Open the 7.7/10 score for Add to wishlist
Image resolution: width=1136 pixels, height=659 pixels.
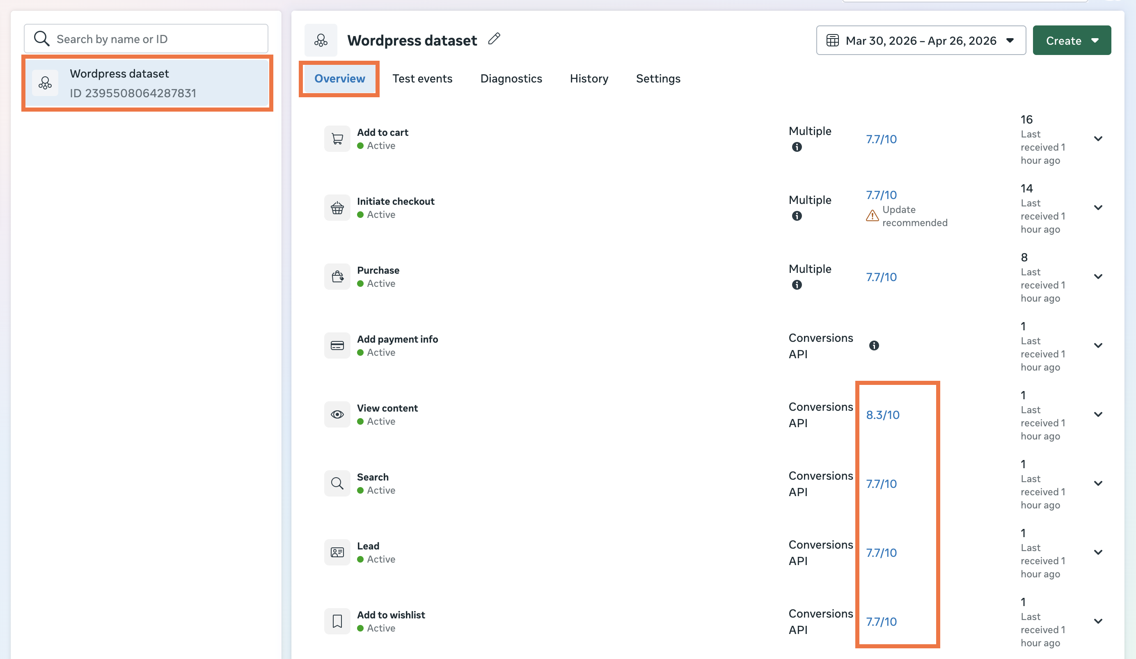point(881,622)
